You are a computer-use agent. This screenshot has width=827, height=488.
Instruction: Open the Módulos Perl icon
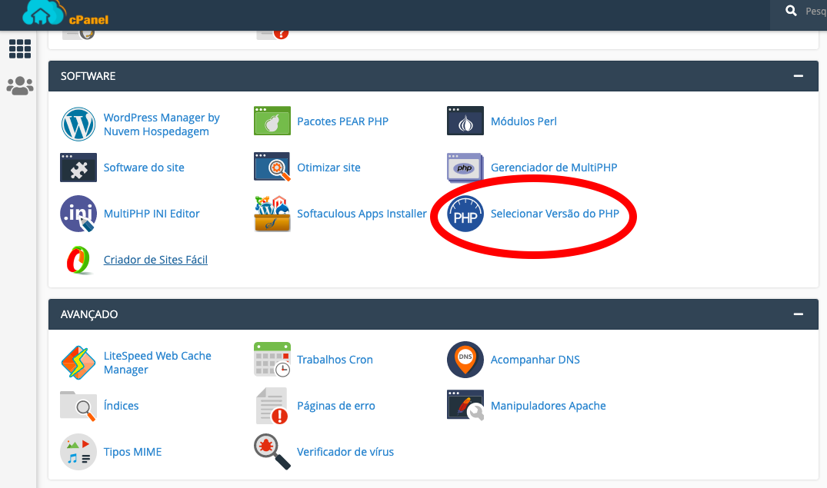(x=465, y=121)
